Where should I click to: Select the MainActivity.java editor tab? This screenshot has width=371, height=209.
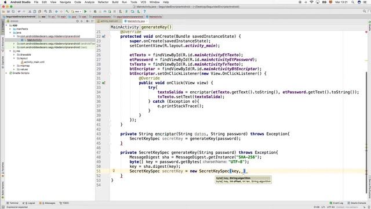(135, 21)
